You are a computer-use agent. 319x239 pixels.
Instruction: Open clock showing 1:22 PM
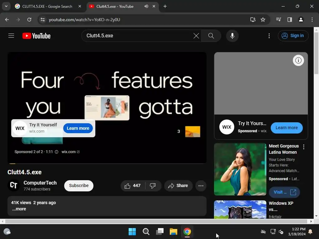[297, 232]
